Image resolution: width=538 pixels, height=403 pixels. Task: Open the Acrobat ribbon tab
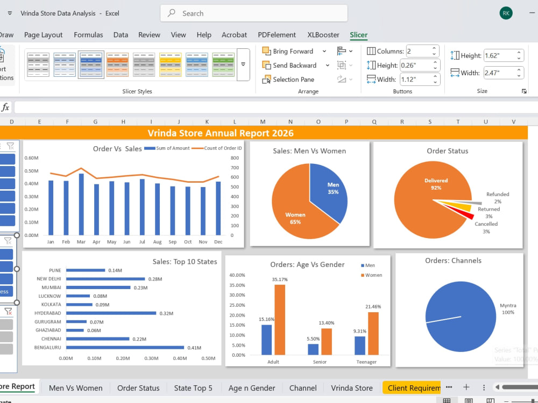[234, 35]
